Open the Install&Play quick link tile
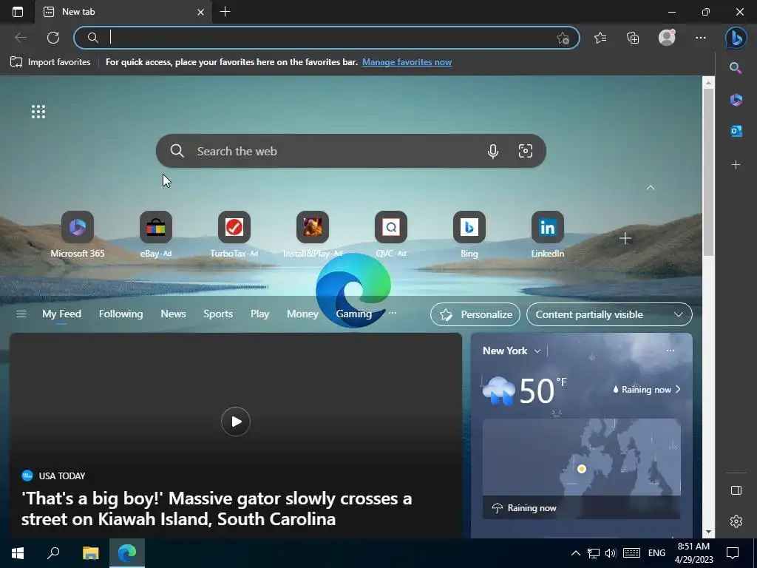 point(313,234)
